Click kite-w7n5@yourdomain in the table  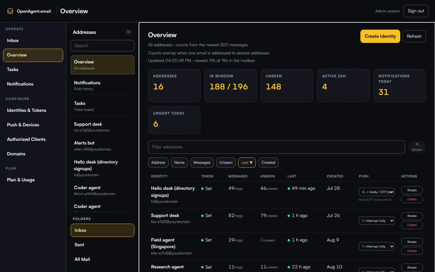point(171,253)
